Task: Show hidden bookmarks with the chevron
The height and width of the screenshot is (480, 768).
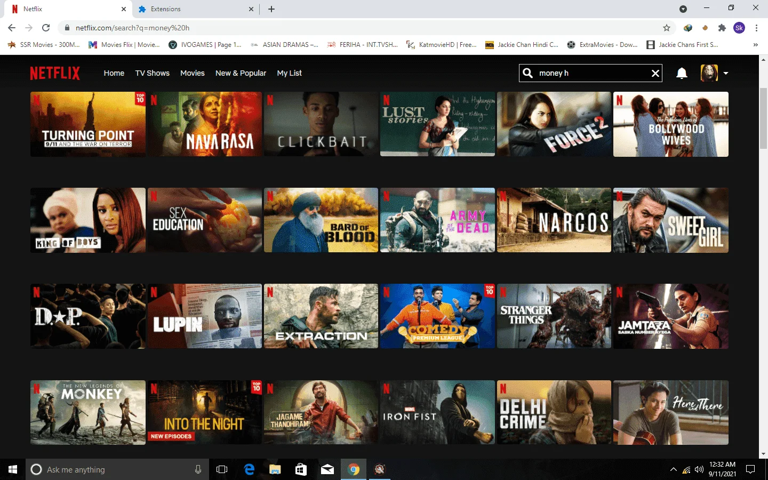Action: pyautogui.click(x=756, y=45)
